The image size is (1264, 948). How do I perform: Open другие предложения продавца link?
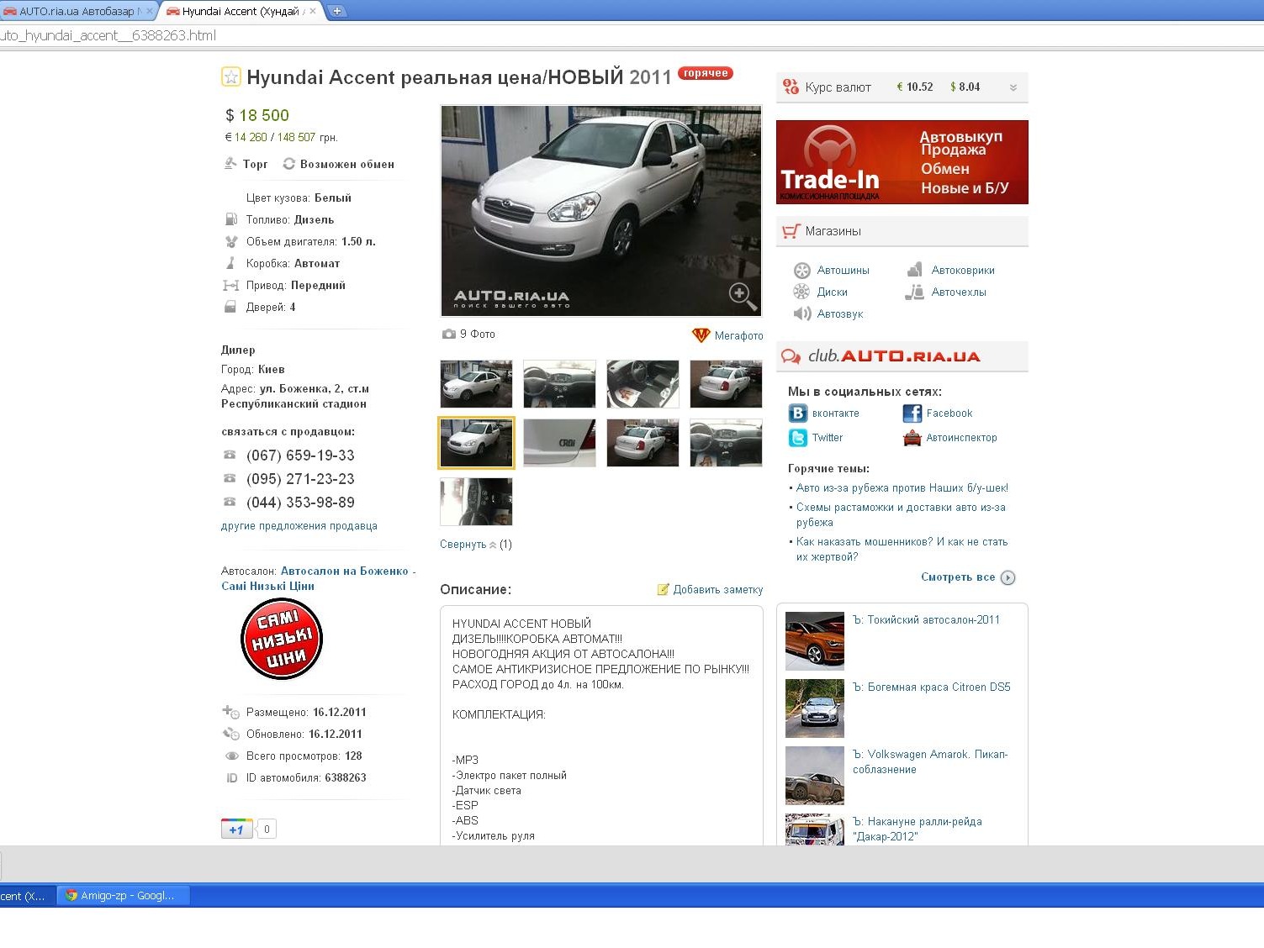tap(299, 526)
